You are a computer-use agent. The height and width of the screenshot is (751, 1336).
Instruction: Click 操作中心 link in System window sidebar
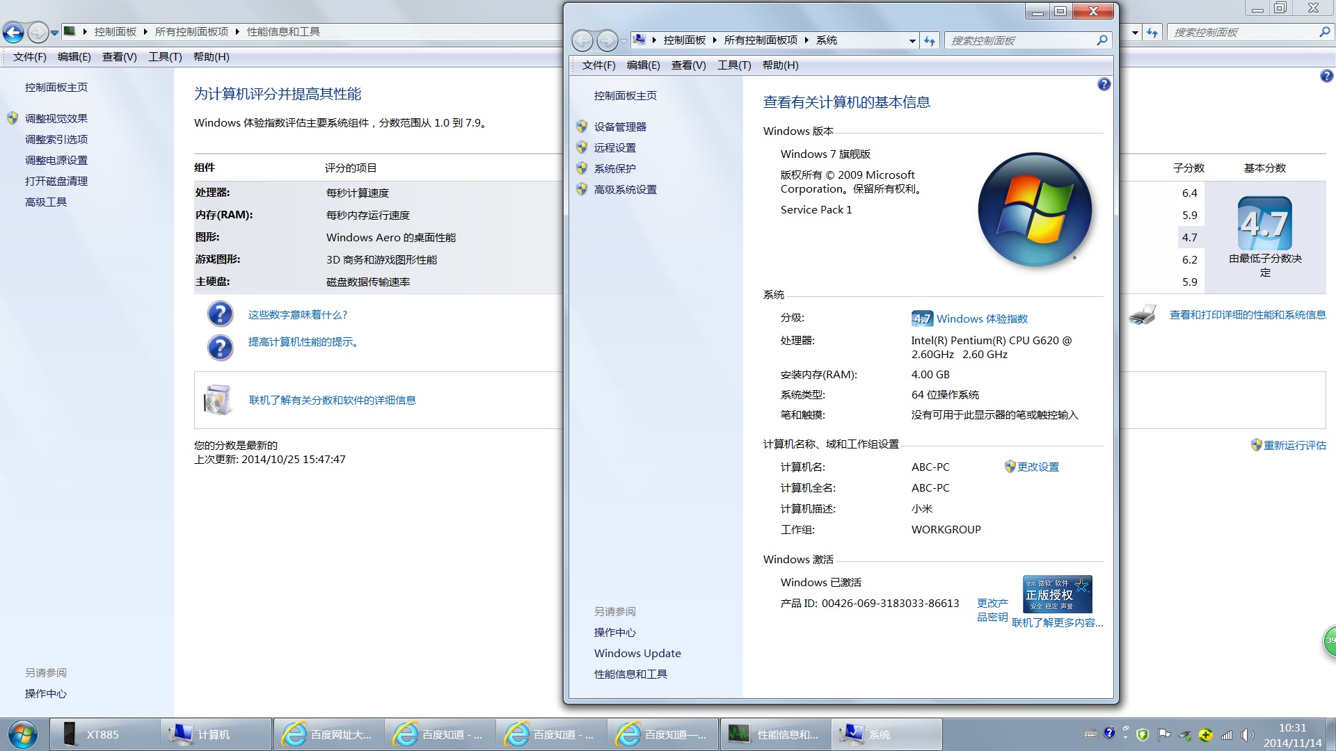(614, 632)
